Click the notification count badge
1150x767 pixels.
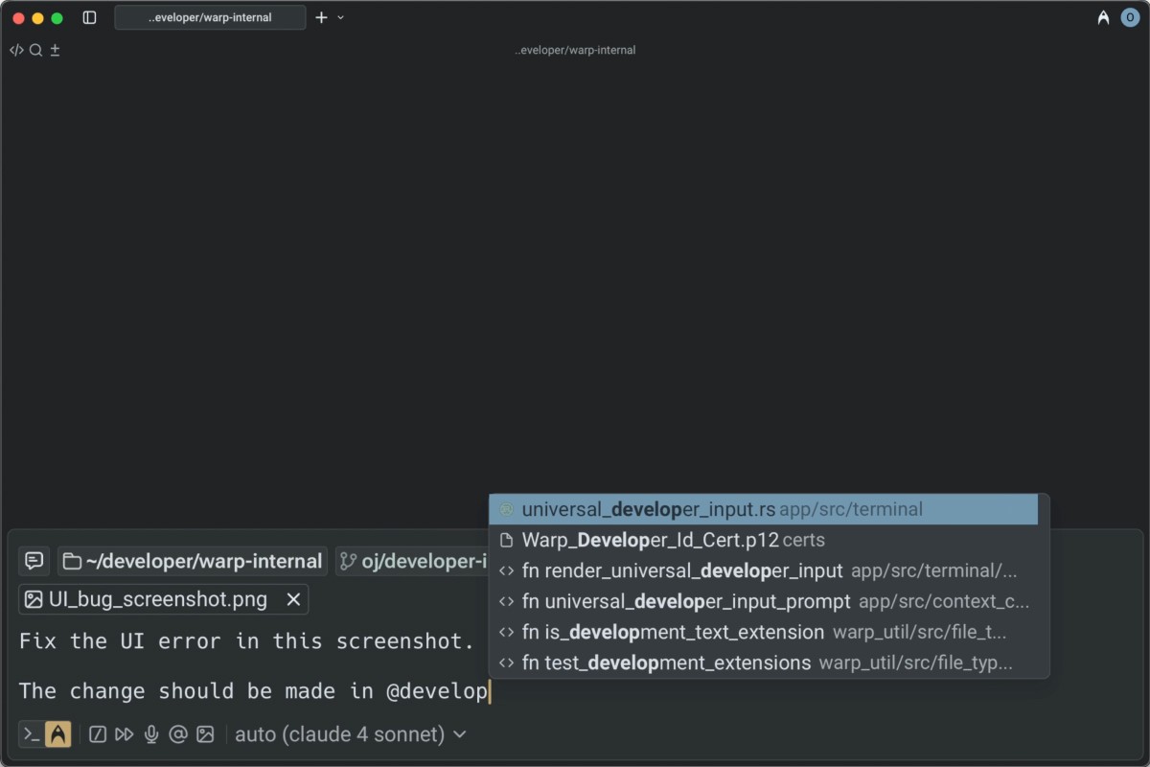tap(1129, 17)
